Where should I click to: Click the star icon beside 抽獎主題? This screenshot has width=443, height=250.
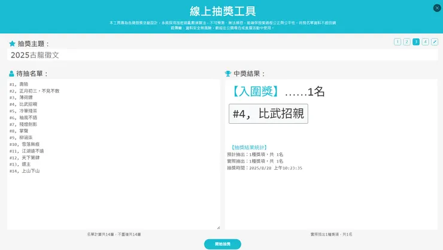tap(12, 44)
